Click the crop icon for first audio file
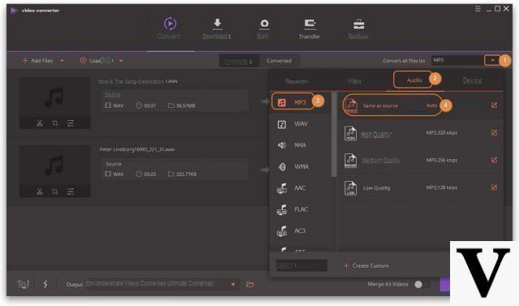 click(55, 123)
